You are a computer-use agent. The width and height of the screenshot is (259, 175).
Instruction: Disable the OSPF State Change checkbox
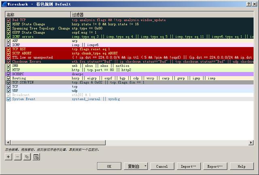click(x=8, y=32)
